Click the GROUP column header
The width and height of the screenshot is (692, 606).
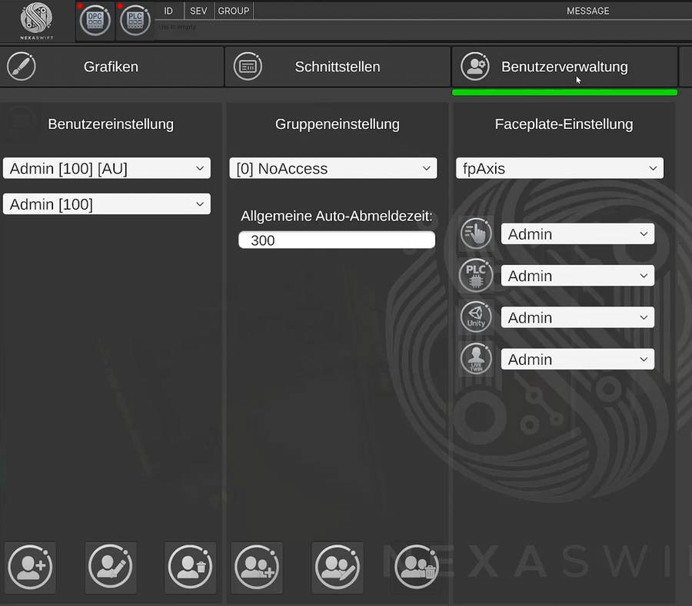pos(234,11)
